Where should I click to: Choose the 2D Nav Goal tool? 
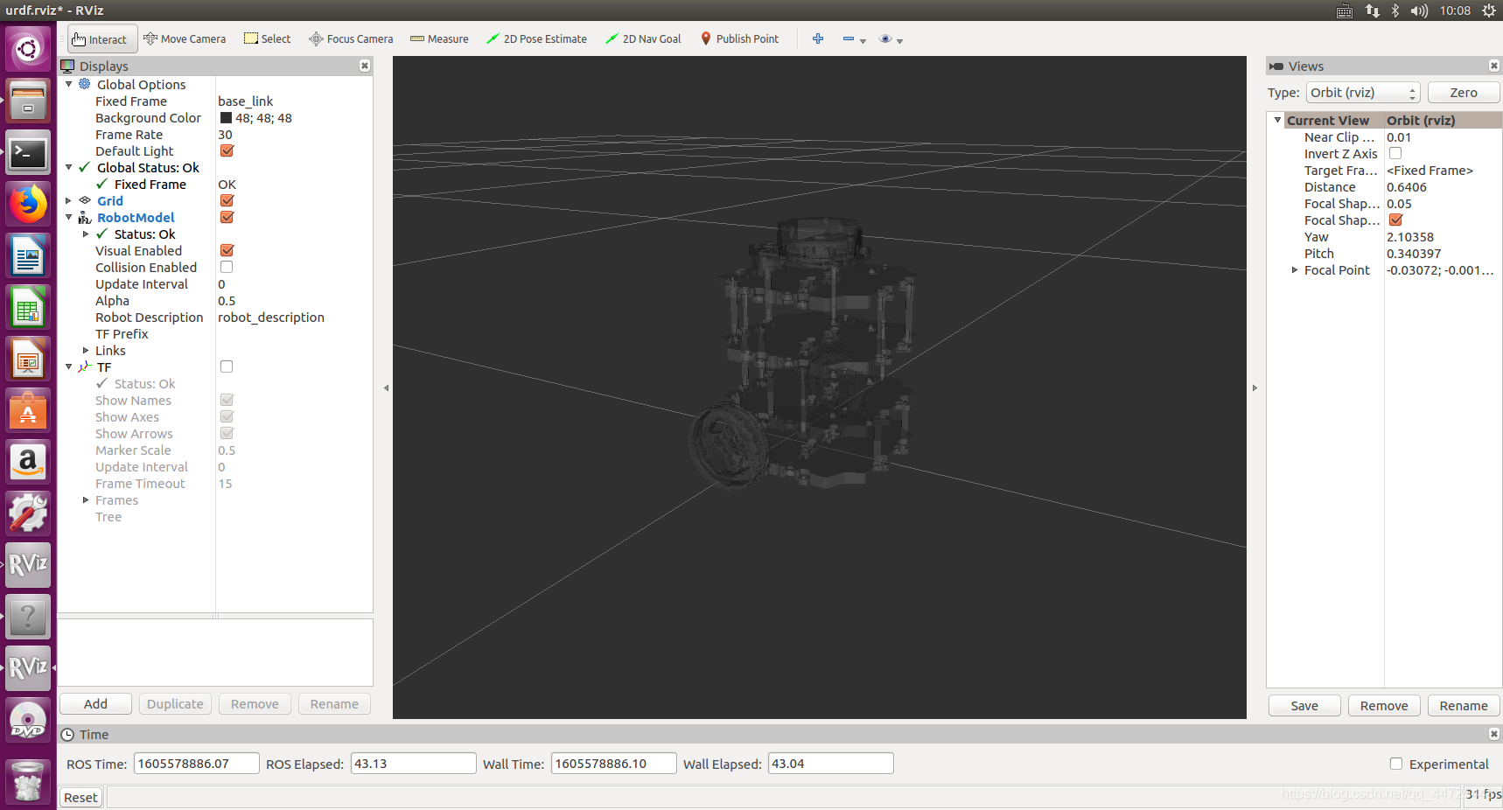point(643,38)
